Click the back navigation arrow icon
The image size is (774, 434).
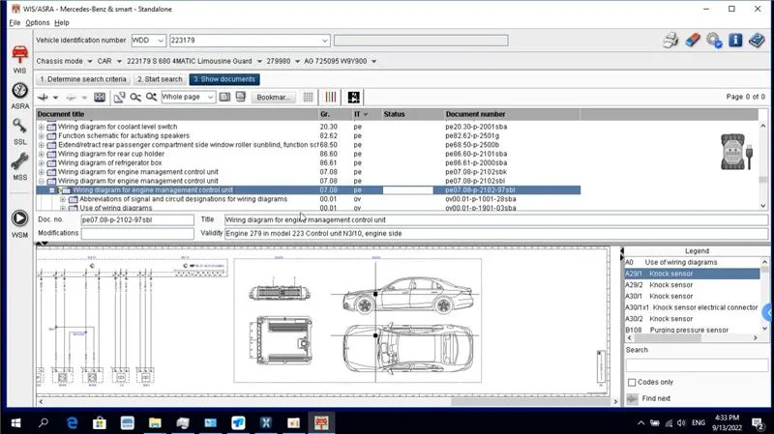(44, 98)
